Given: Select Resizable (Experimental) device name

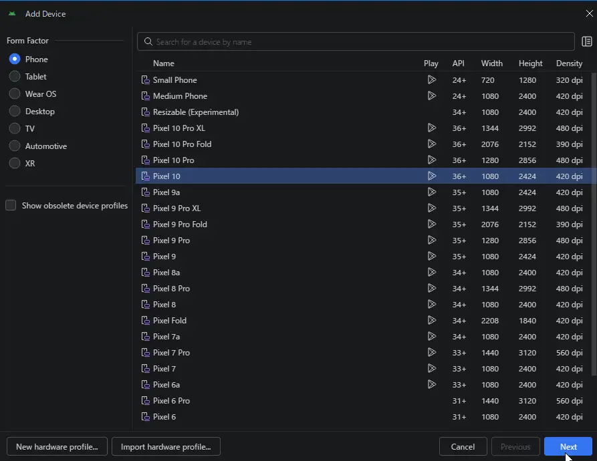Looking at the screenshot, I should (x=196, y=112).
